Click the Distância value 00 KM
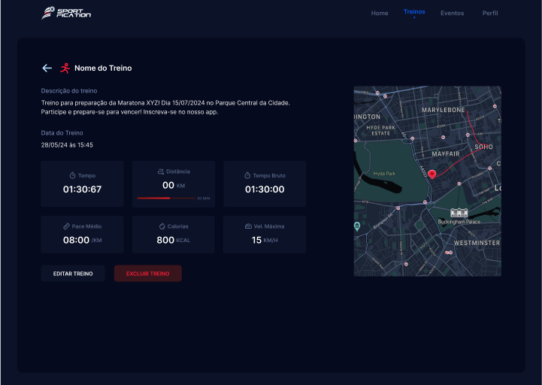542x385 pixels. pyautogui.click(x=174, y=186)
